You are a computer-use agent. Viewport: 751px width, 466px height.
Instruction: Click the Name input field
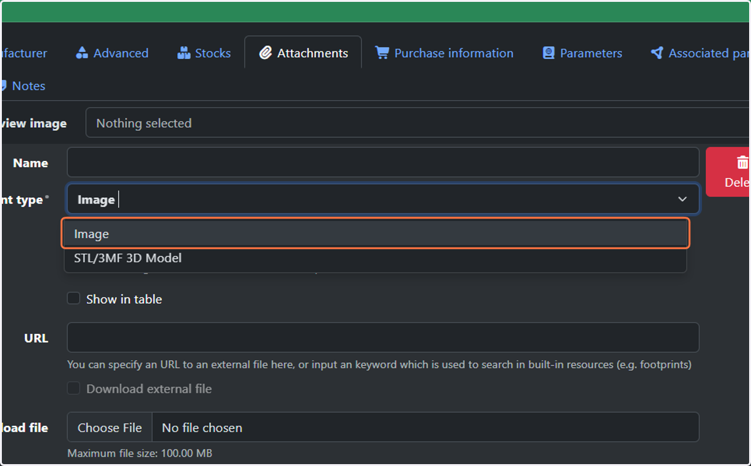click(x=383, y=163)
